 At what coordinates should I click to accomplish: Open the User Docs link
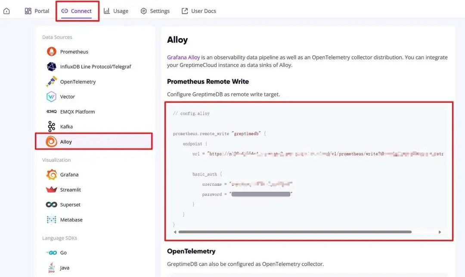click(198, 11)
